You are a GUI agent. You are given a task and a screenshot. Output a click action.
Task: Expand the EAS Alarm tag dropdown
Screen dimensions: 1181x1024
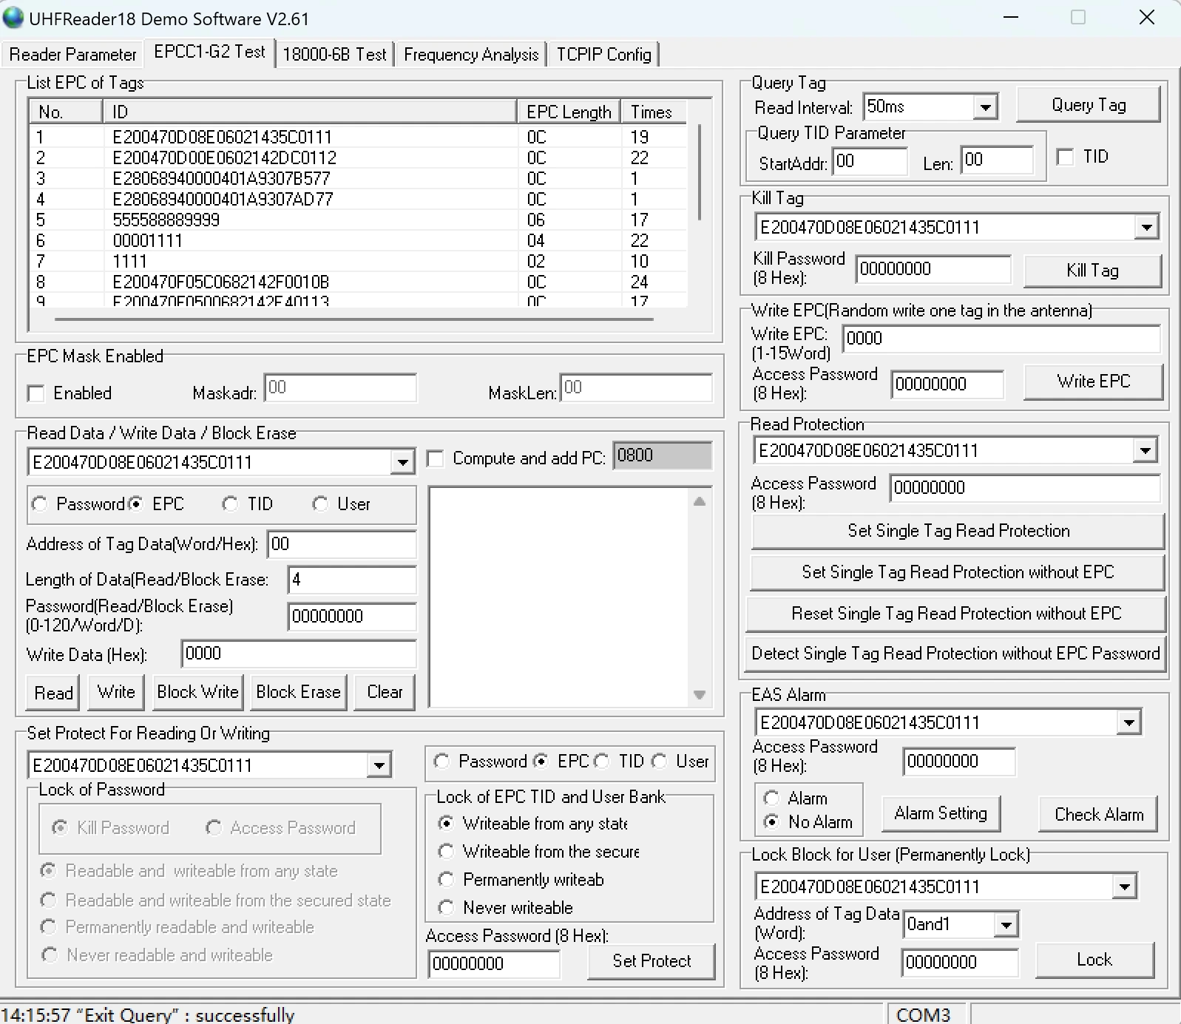[1128, 723]
